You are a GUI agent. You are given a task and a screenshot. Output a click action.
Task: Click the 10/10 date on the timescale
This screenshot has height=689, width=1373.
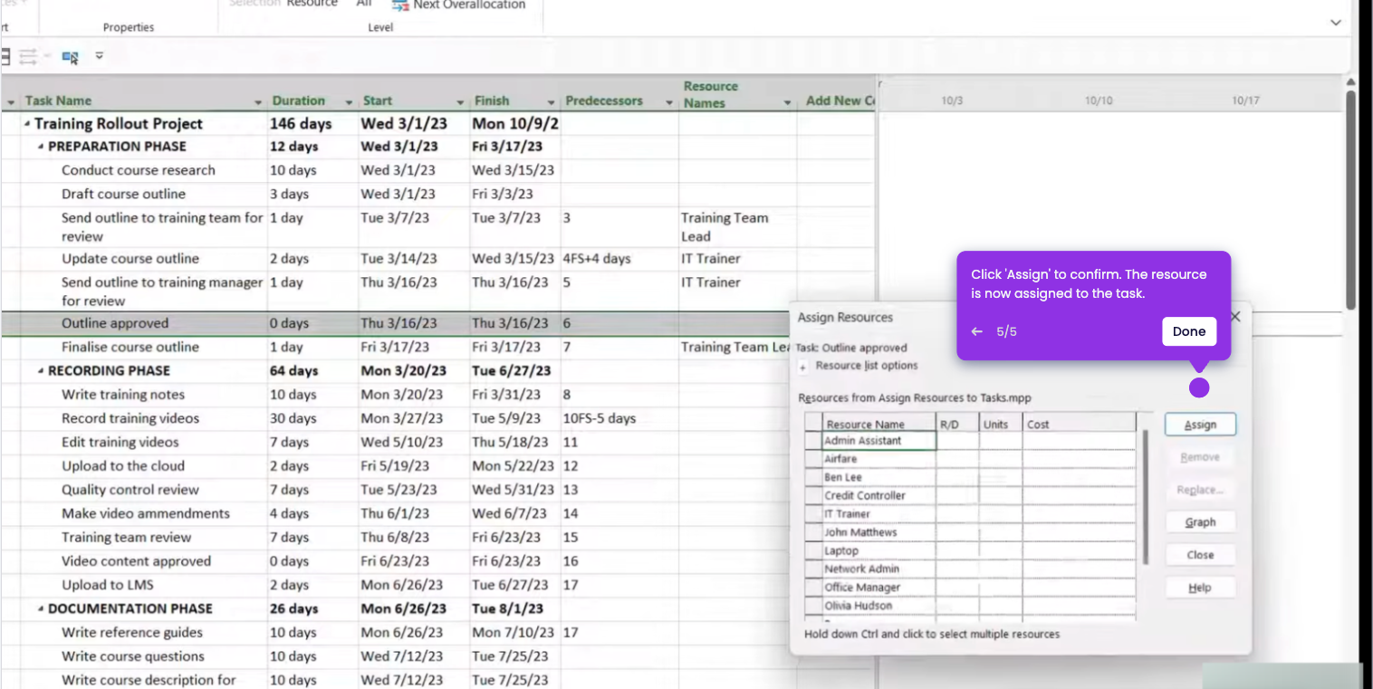pyautogui.click(x=1098, y=100)
